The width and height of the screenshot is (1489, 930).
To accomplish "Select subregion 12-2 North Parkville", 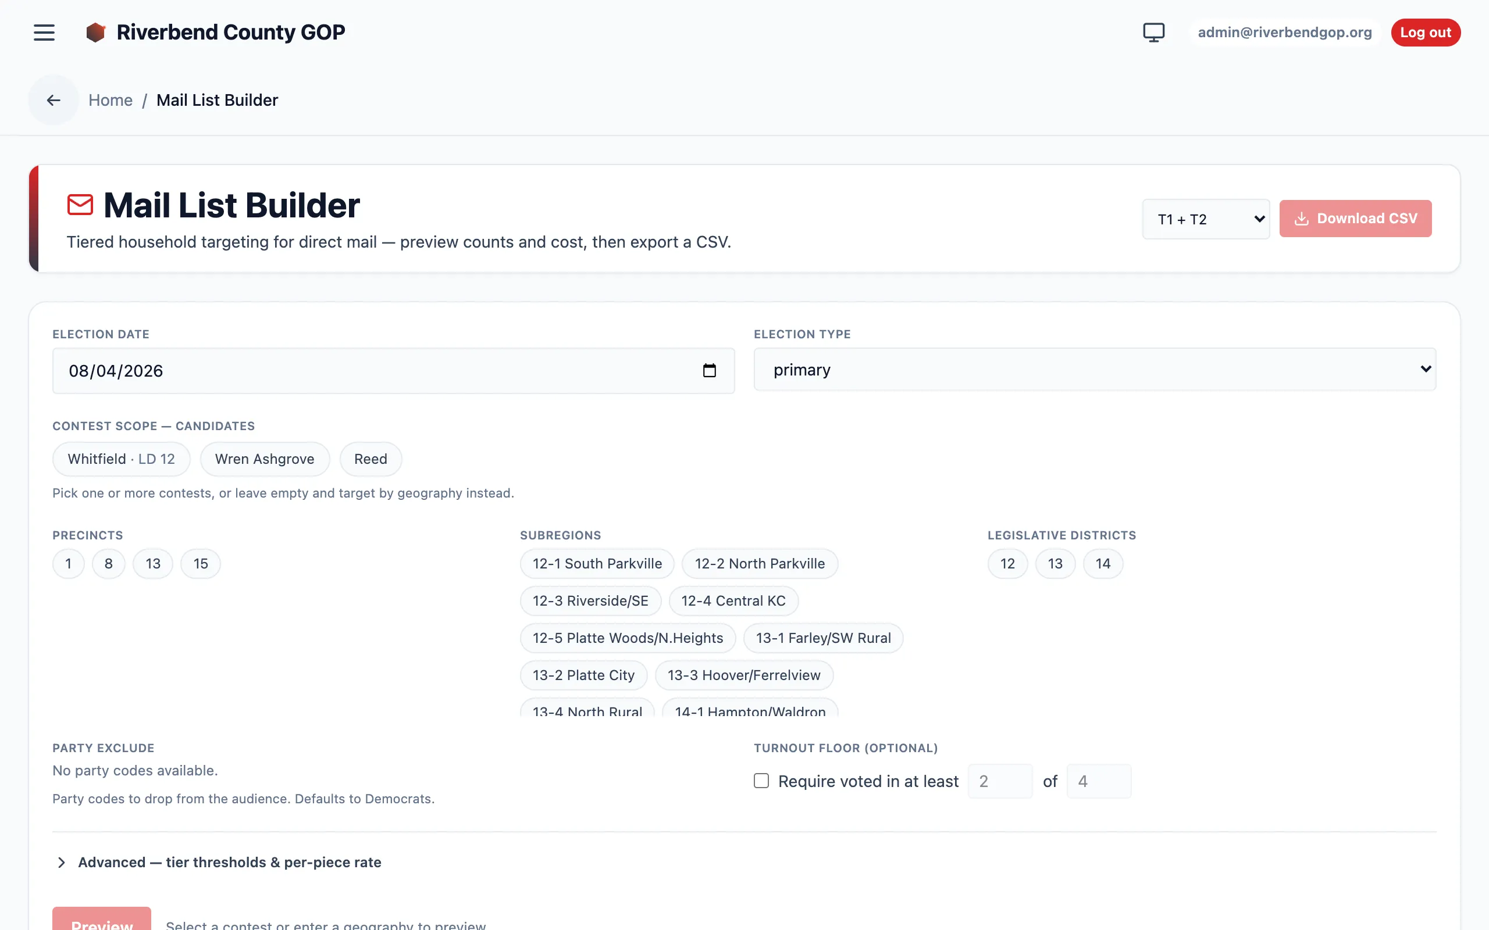I will pyautogui.click(x=760, y=563).
